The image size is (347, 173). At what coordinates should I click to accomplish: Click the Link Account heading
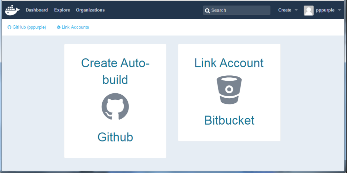[229, 63]
